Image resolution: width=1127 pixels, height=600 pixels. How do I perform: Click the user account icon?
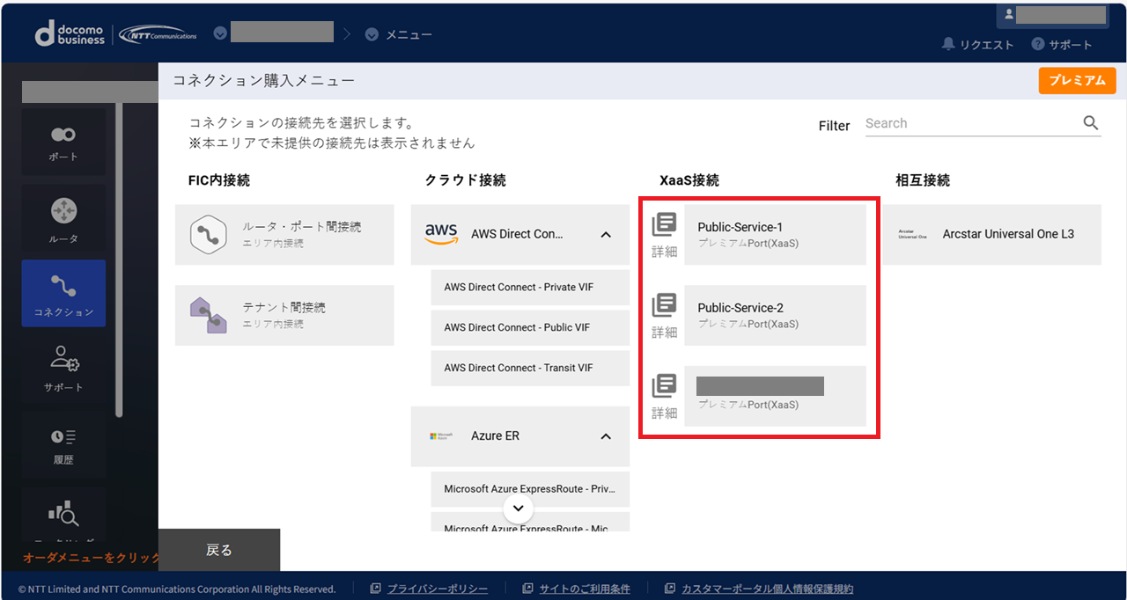pyautogui.click(x=1009, y=15)
